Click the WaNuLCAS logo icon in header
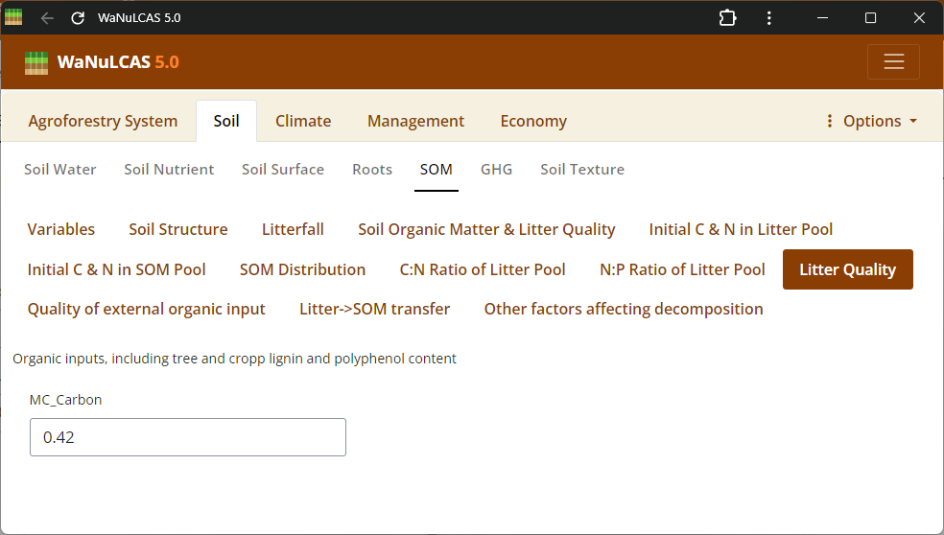The height and width of the screenshot is (535, 944). point(35,62)
